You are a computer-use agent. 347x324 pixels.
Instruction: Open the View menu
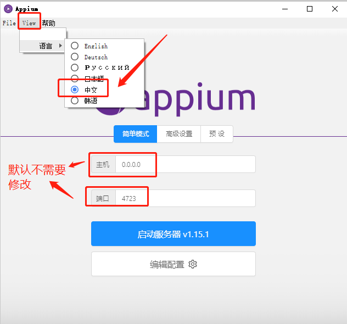click(29, 23)
